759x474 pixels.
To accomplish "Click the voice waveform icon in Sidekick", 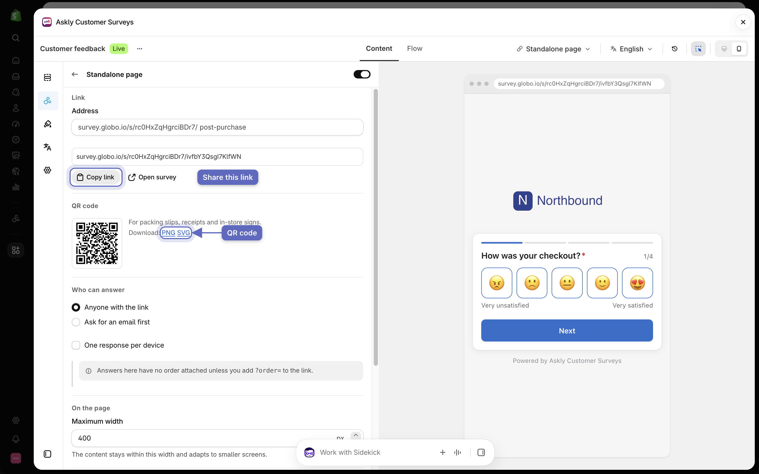I will (457, 452).
